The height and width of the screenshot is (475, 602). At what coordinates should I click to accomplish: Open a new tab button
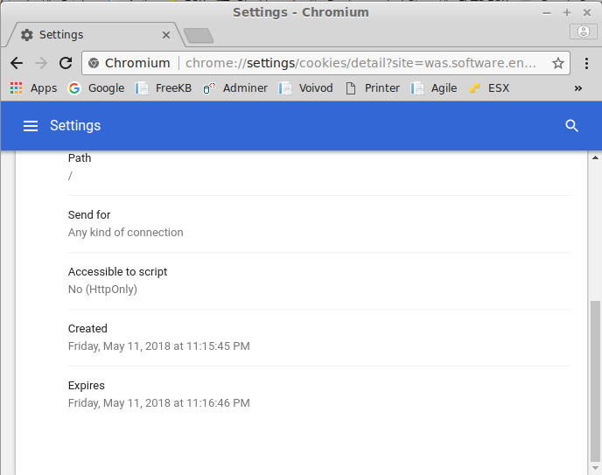click(x=199, y=36)
